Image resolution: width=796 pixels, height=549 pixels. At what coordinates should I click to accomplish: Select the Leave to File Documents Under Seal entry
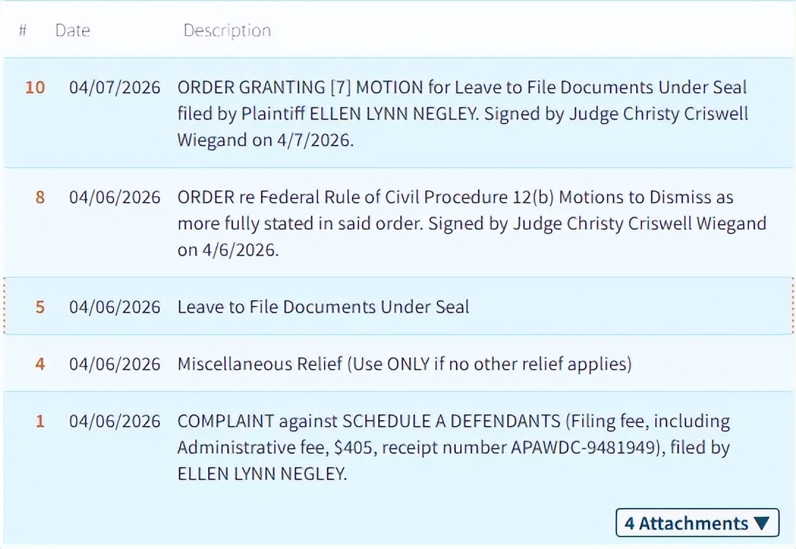[x=323, y=307]
